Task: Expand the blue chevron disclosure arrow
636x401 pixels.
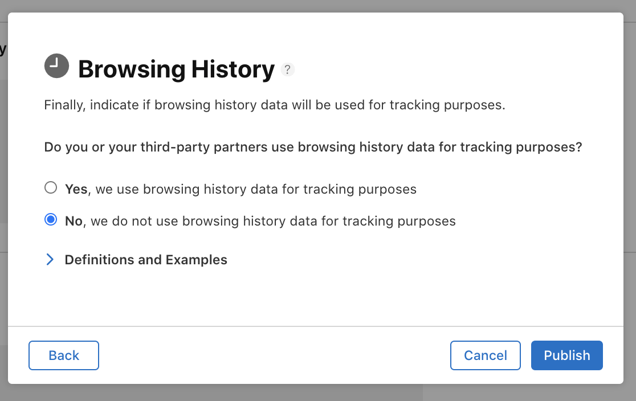Action: 50,260
